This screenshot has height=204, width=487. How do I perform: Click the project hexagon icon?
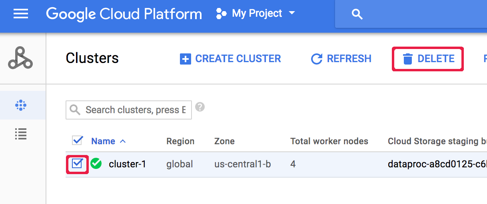pyautogui.click(x=221, y=14)
